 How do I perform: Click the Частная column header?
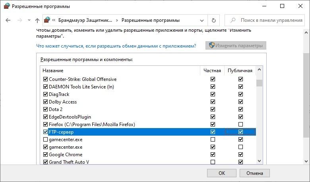click(x=212, y=71)
